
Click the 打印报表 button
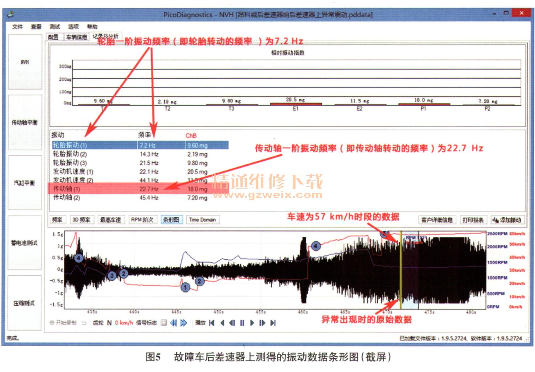pos(473,220)
